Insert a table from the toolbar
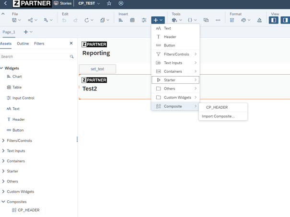This screenshot has height=217, width=290. pyautogui.click(x=132, y=20)
